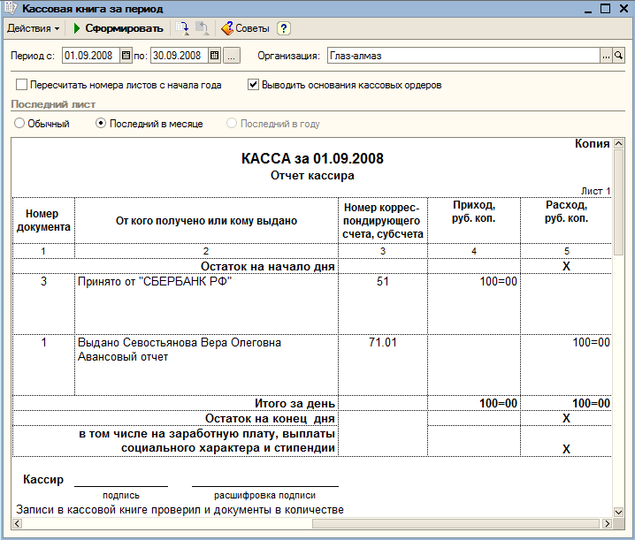635x540 pixels.
Task: Click the green Сформировать play arrow icon
Action: pyautogui.click(x=77, y=28)
